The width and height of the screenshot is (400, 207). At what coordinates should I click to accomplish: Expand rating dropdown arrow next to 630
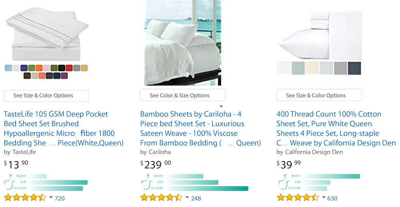coord(324,198)
